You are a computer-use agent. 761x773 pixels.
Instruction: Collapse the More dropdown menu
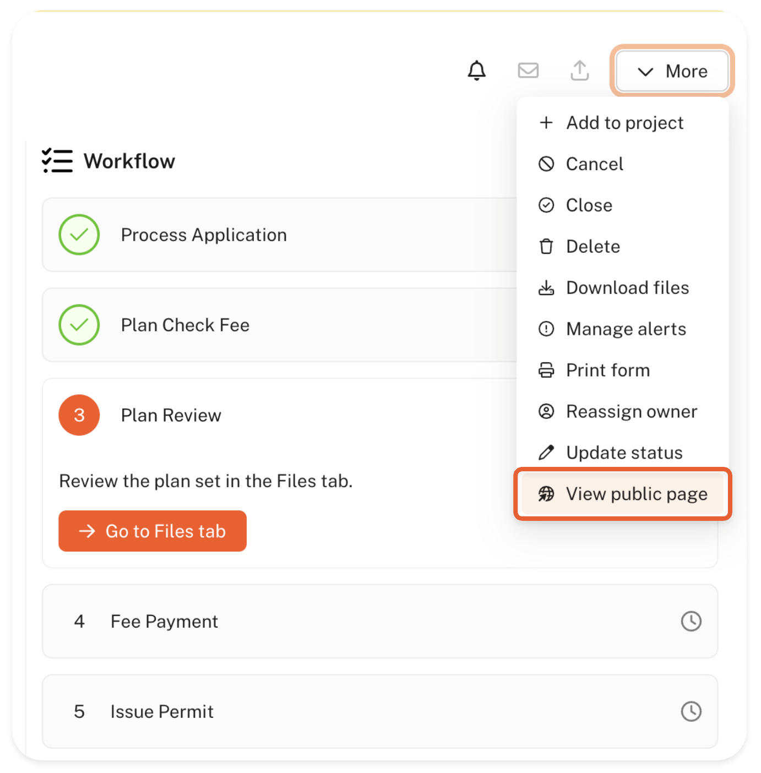click(x=672, y=71)
